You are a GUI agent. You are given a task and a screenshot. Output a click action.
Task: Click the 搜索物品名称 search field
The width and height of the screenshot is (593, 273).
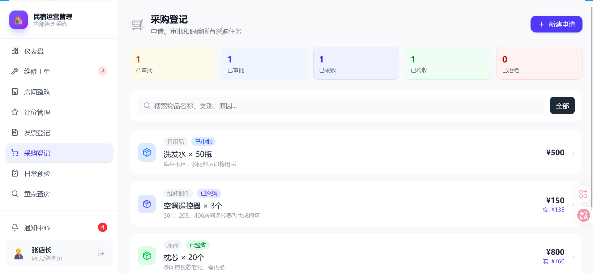341,106
